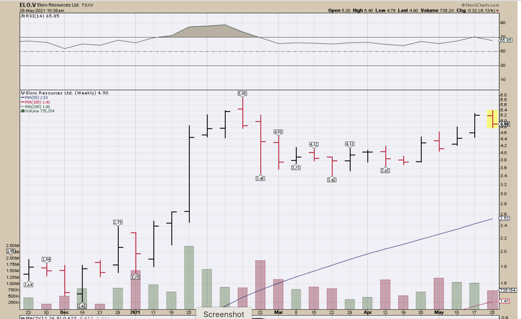Click the Mar label on date axis

[278, 312]
